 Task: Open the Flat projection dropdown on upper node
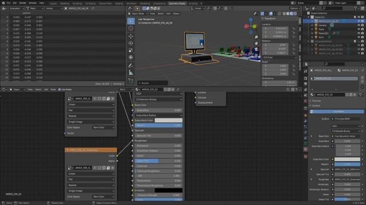[x=91, y=110]
